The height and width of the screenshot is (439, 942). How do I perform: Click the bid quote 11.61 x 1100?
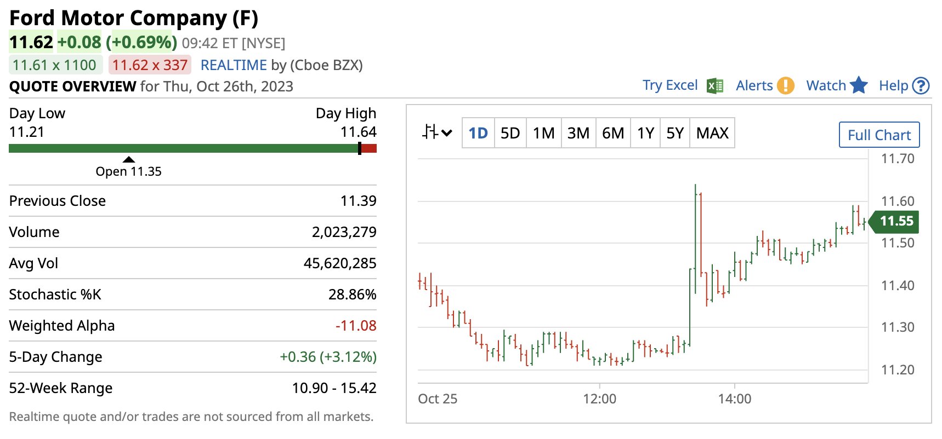tap(55, 65)
